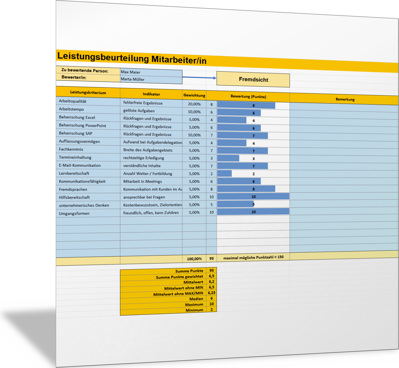Screen dimensions: 399x368
Task: Select the Termineinhaltung cell
Action: pyautogui.click(x=88, y=157)
